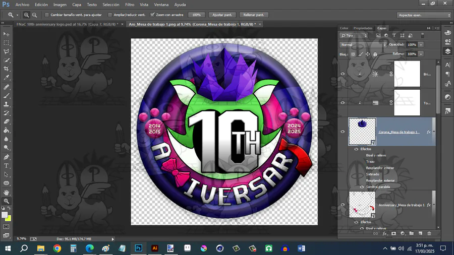The height and width of the screenshot is (255, 454).
Task: Create a new layer from Layers panel
Action: click(x=420, y=233)
